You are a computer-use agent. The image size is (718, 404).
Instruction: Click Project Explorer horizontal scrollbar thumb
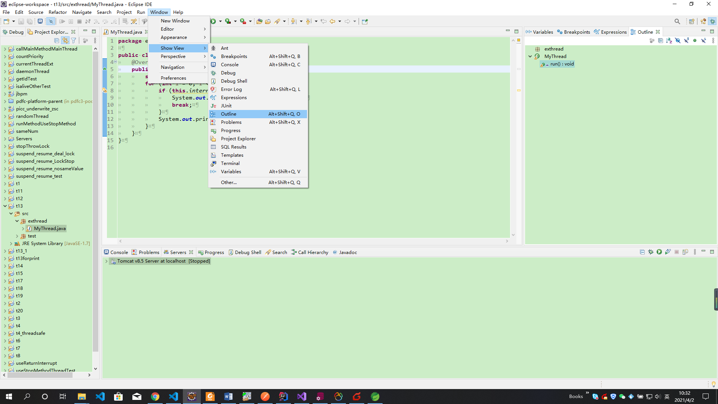39,375
